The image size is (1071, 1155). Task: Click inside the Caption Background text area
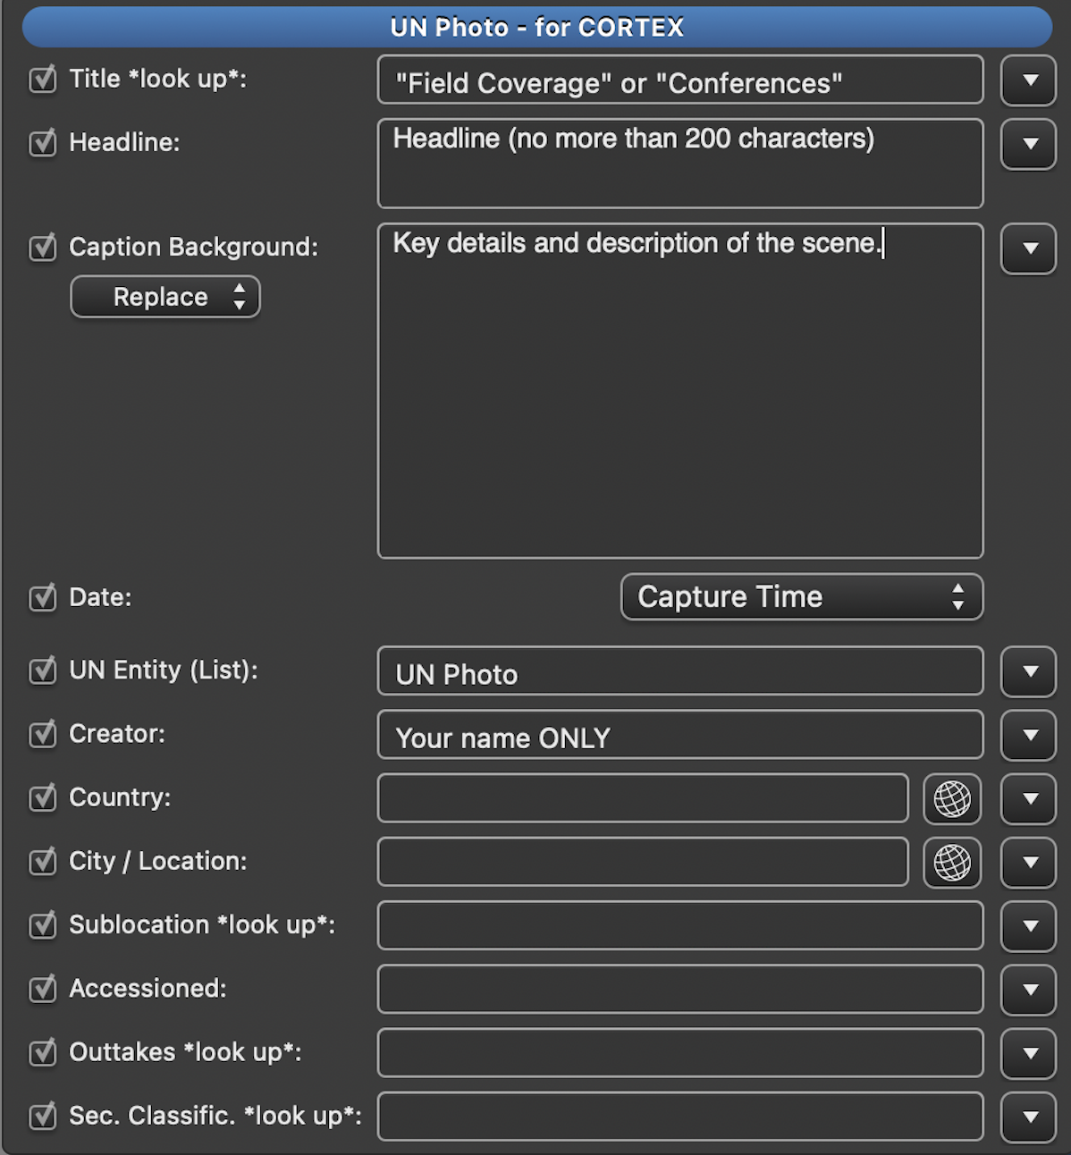pyautogui.click(x=680, y=391)
